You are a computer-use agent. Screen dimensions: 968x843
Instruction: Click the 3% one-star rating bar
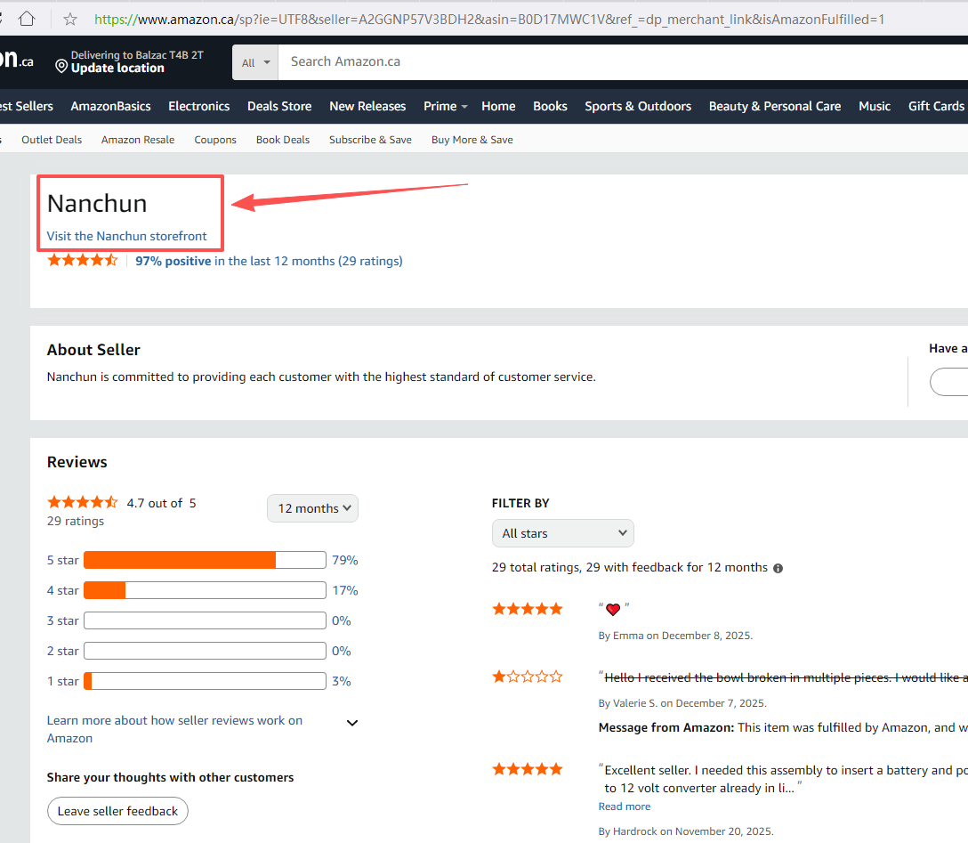[x=205, y=681]
